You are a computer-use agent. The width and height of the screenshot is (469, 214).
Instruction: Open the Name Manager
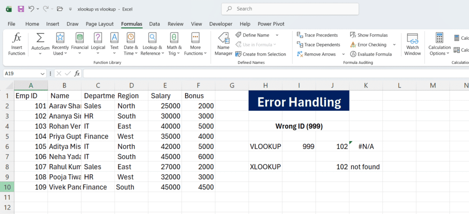[224, 44]
